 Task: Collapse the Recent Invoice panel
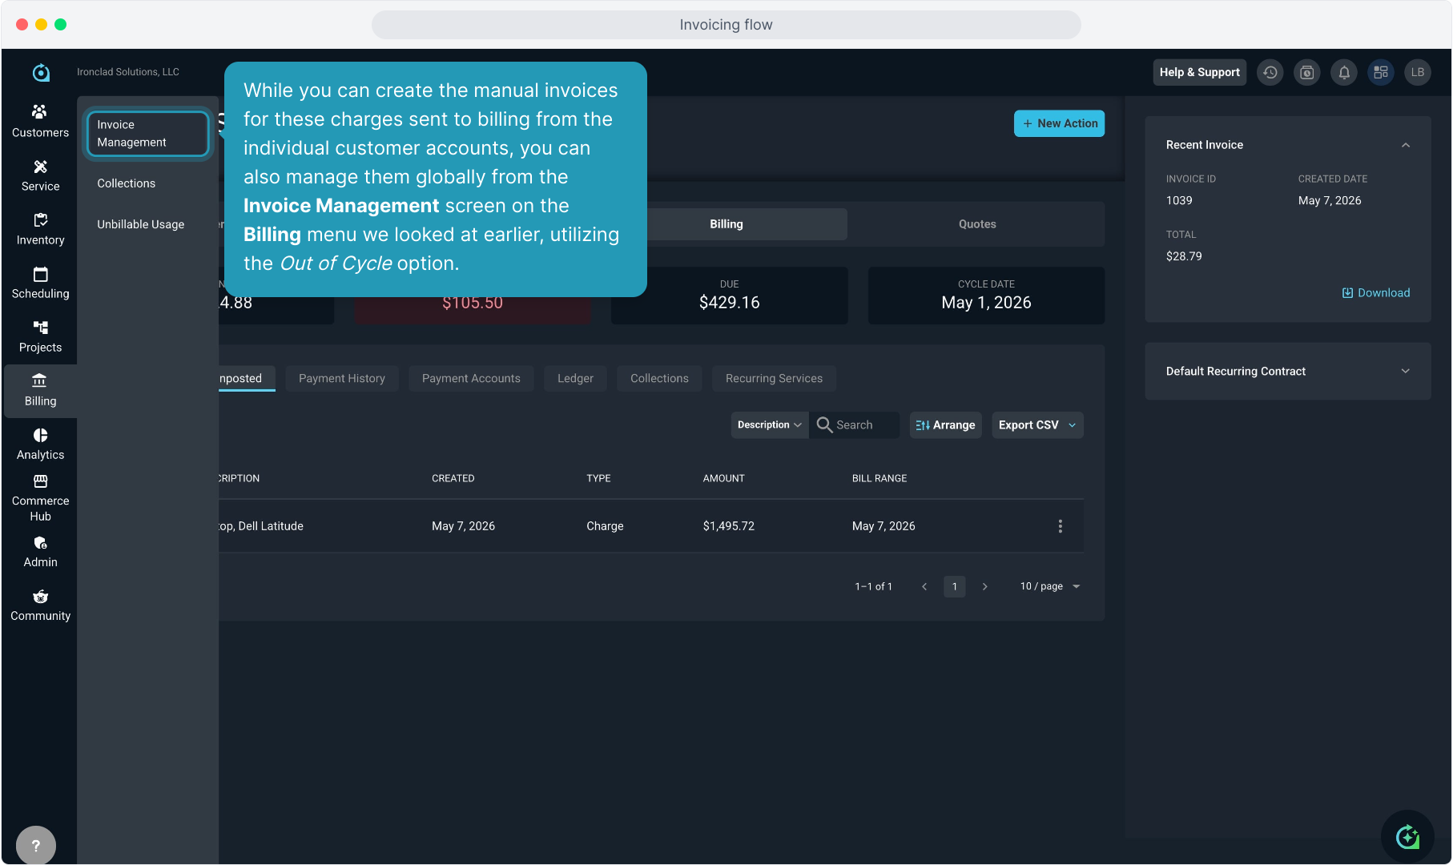(1406, 145)
